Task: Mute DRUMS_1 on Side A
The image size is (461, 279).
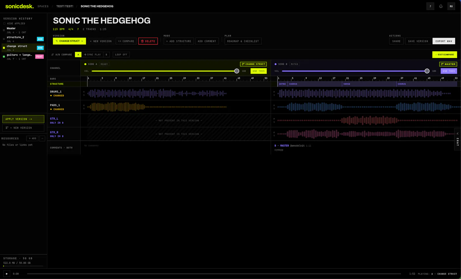Action: point(84,92)
